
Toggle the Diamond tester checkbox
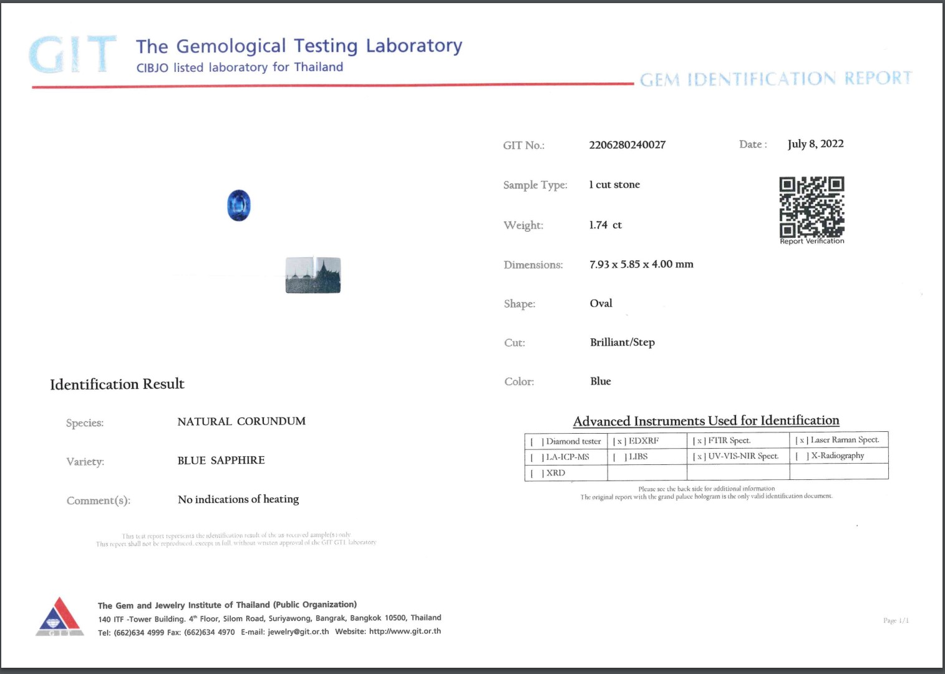pyautogui.click(x=536, y=442)
